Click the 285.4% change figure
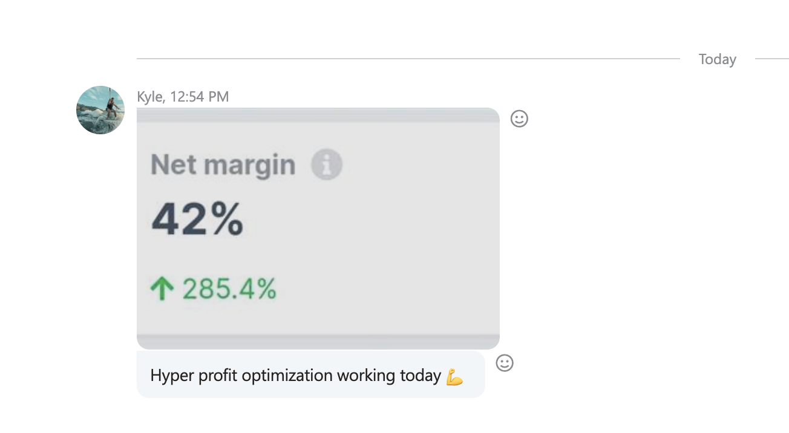The height and width of the screenshot is (433, 789). (x=229, y=290)
